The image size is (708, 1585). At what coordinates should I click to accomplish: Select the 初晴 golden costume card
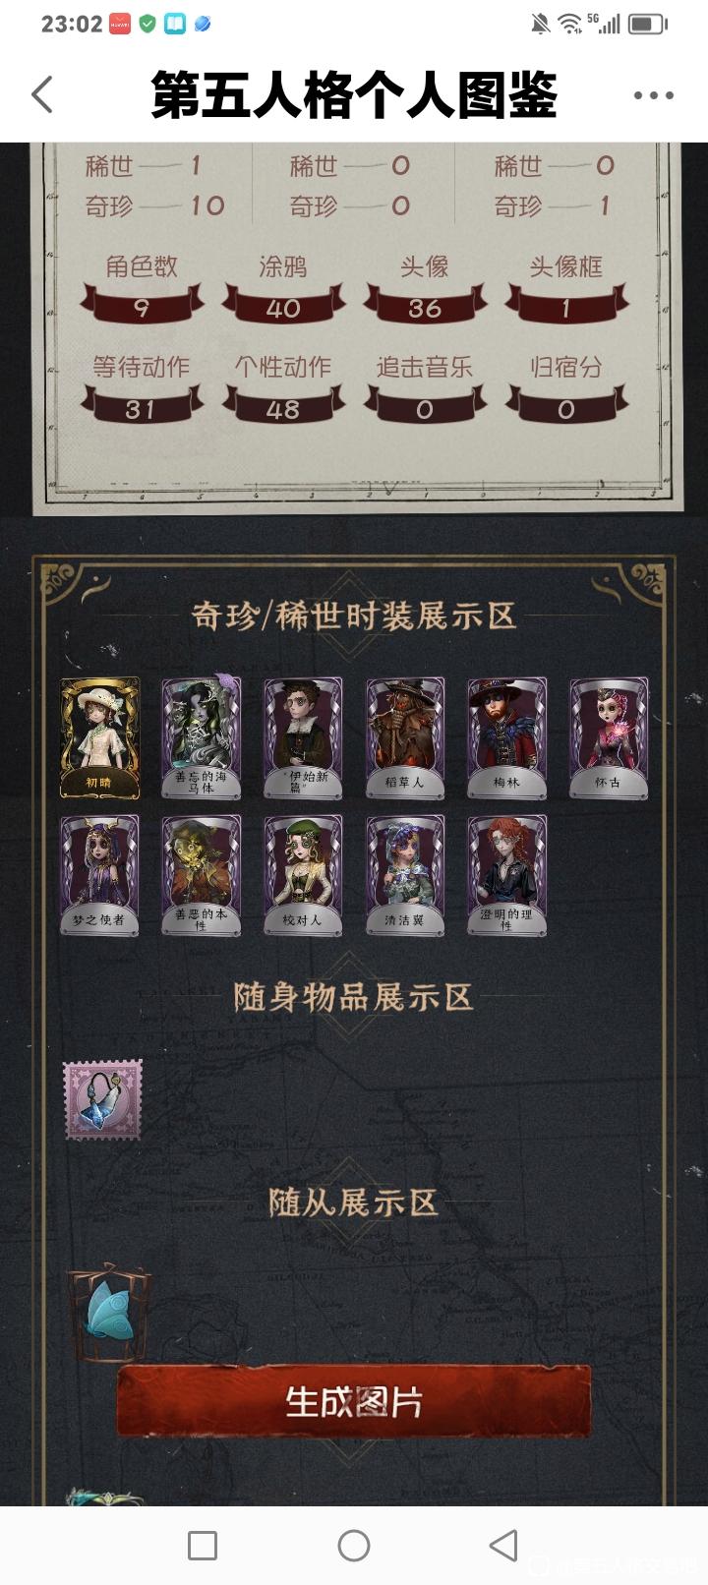(x=99, y=737)
